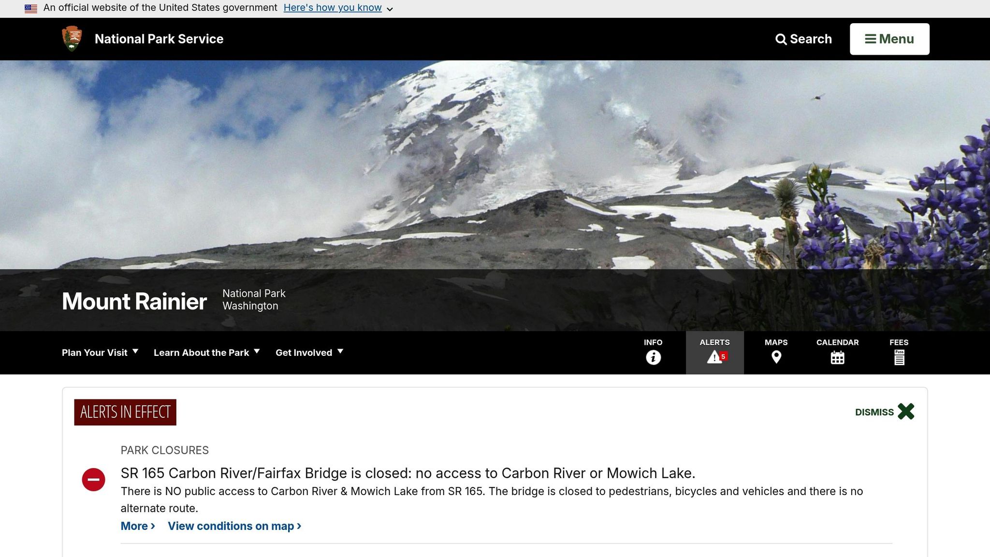Click the red park closure icon
The width and height of the screenshot is (990, 557).
pos(93,480)
